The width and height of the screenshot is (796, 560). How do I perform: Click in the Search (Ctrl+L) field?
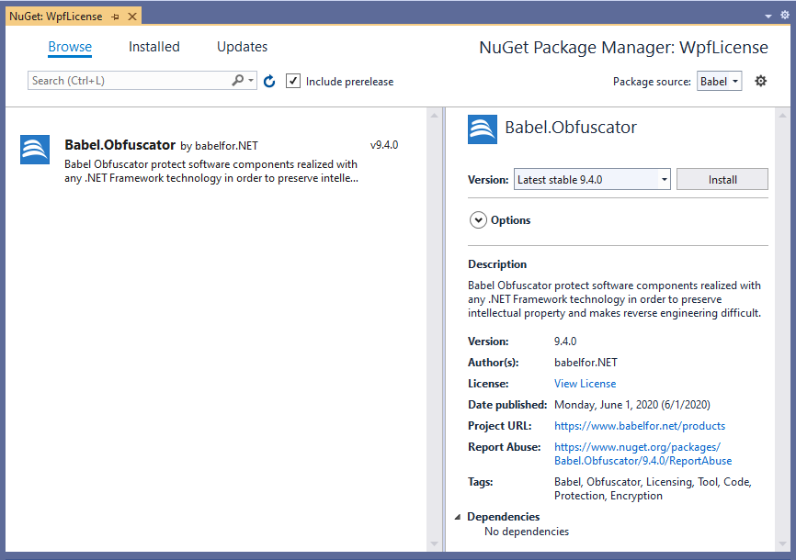pyautogui.click(x=130, y=81)
